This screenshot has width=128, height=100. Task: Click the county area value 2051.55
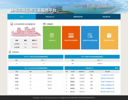click(x=50, y=85)
